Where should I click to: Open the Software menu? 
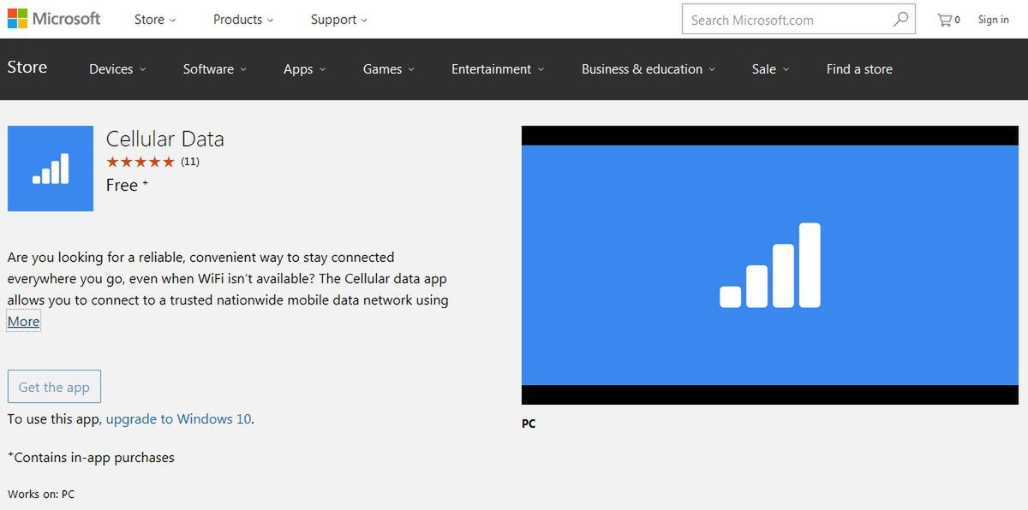coord(215,69)
